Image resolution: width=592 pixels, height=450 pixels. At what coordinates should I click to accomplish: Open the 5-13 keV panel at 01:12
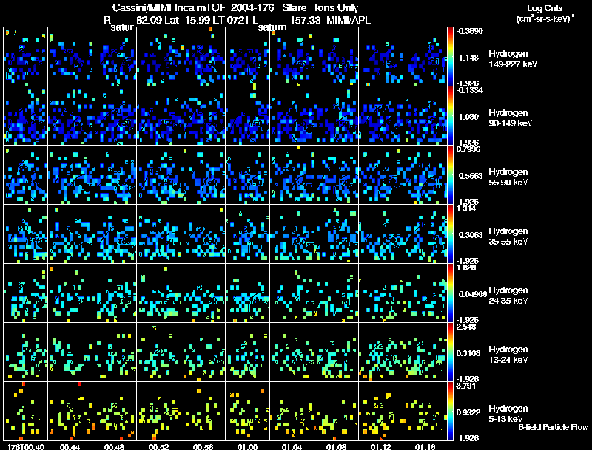click(x=380, y=412)
